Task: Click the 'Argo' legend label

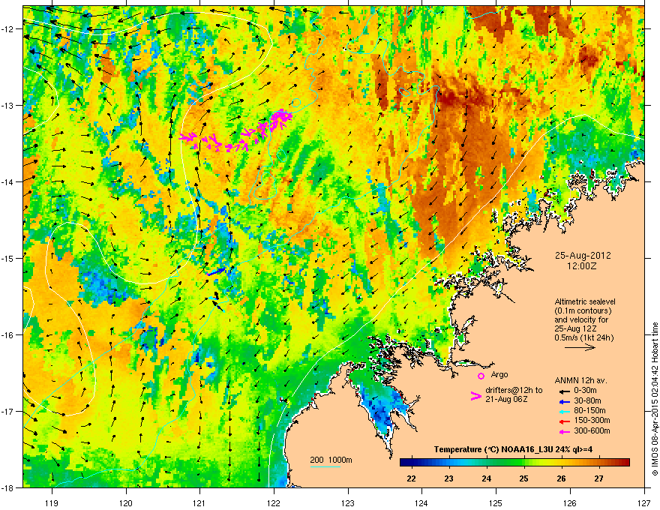Action: coord(499,374)
